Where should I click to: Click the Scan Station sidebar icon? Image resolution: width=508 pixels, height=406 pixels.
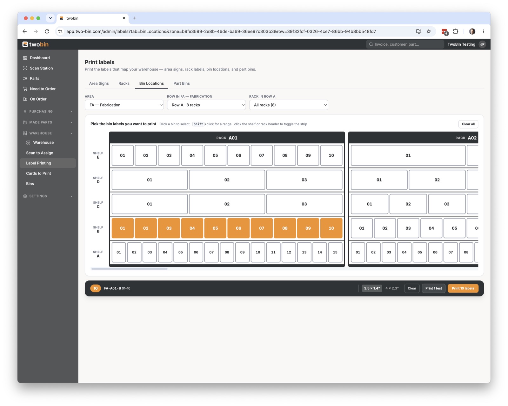[x=25, y=68]
